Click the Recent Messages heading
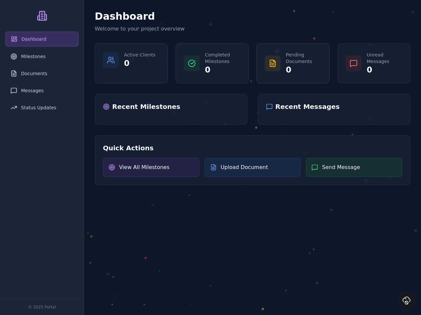 [307, 107]
